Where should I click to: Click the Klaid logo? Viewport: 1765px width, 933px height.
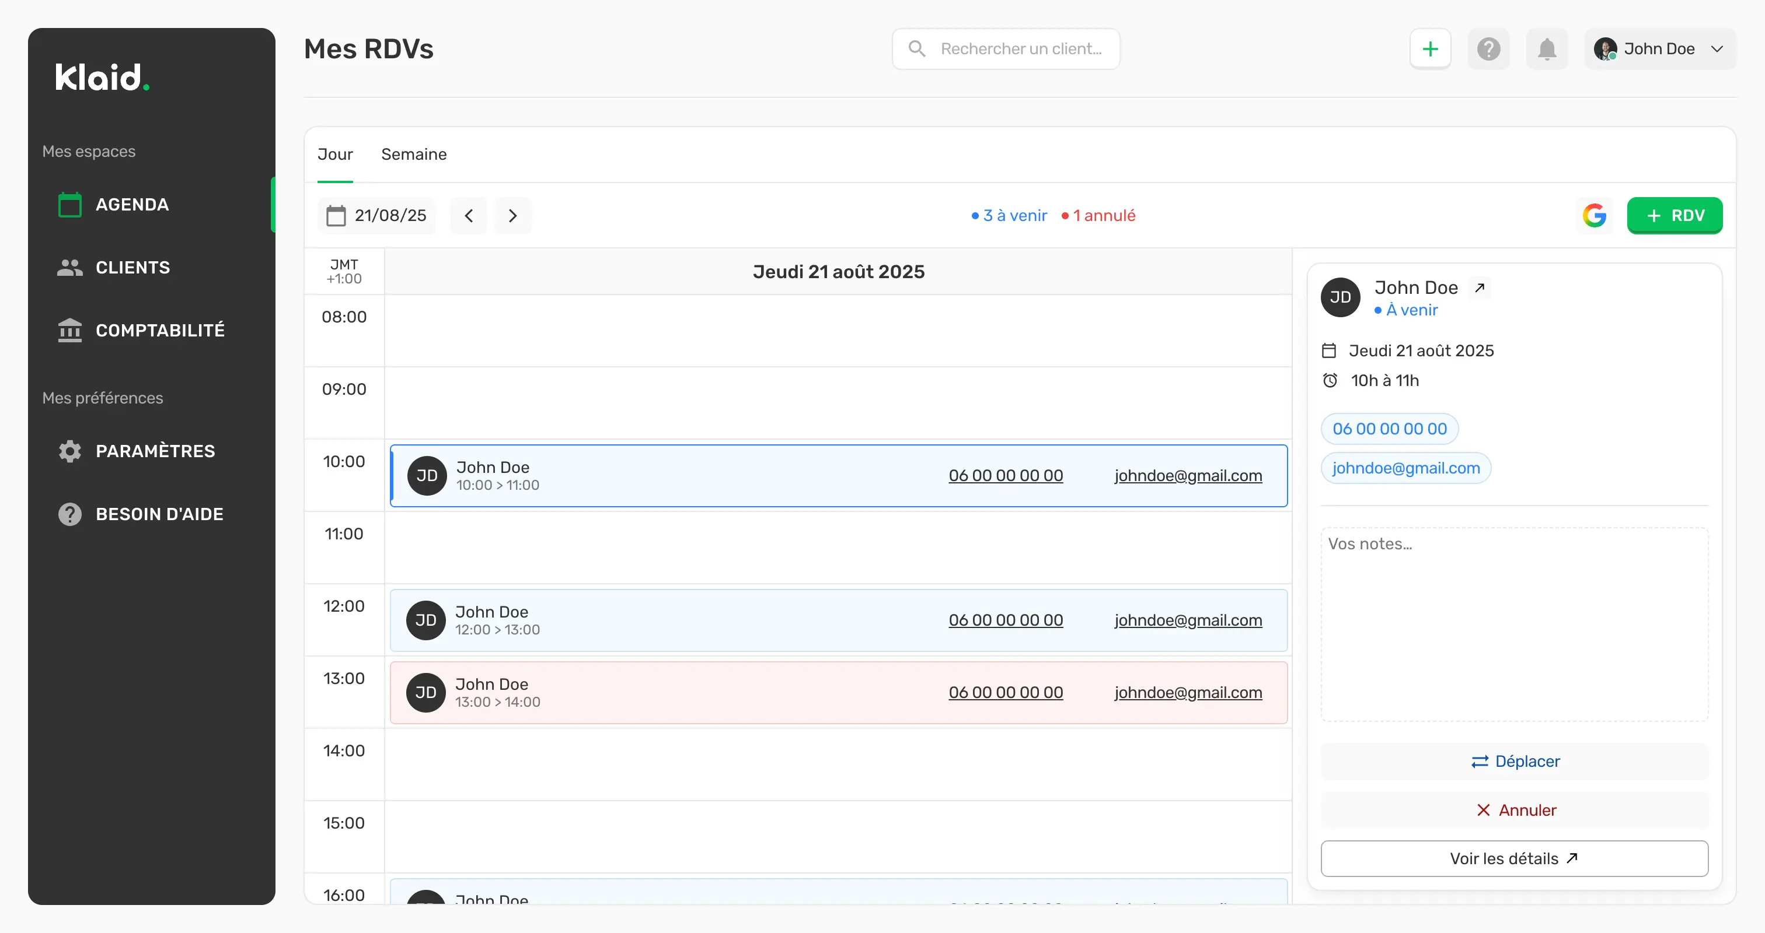click(102, 78)
